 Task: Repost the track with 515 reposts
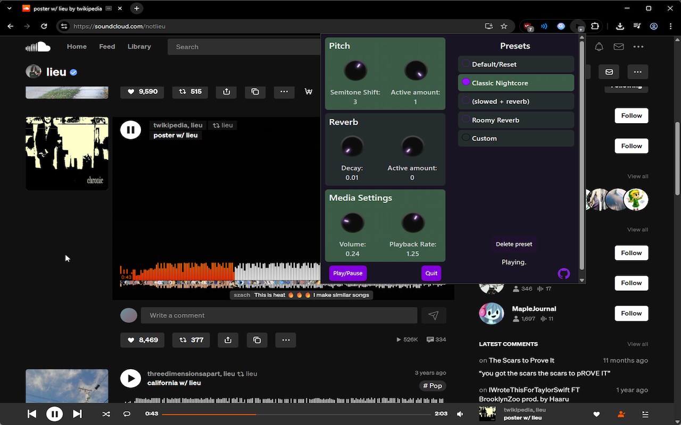point(190,91)
